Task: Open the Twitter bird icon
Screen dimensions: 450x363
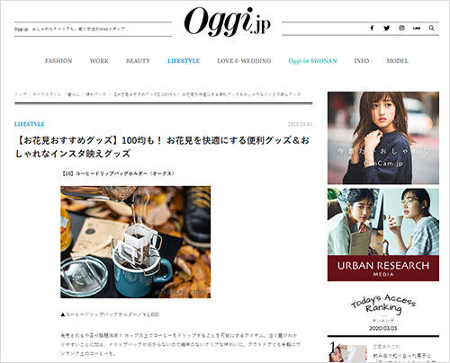Action: click(x=387, y=28)
